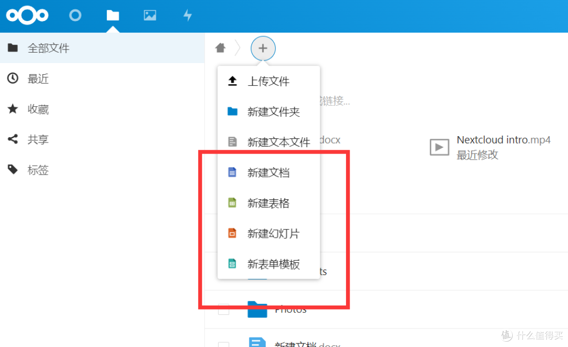
Task: Click the Nextcloud logo
Action: (27, 15)
